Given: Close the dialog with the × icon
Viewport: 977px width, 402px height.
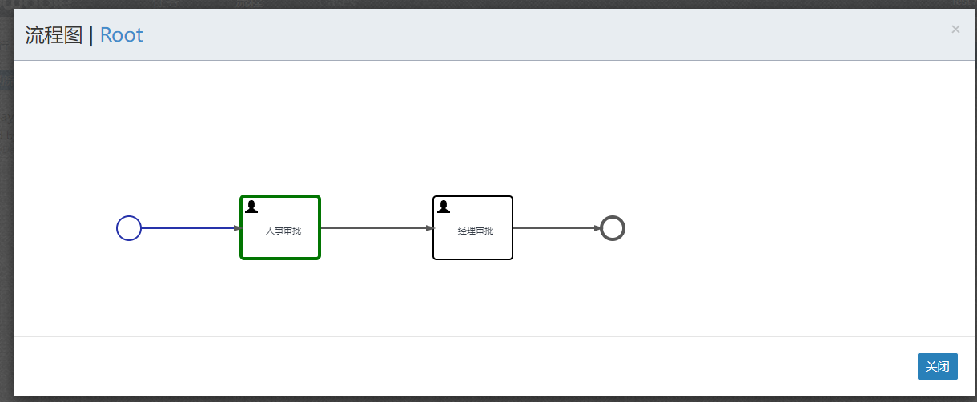Looking at the screenshot, I should point(955,30).
